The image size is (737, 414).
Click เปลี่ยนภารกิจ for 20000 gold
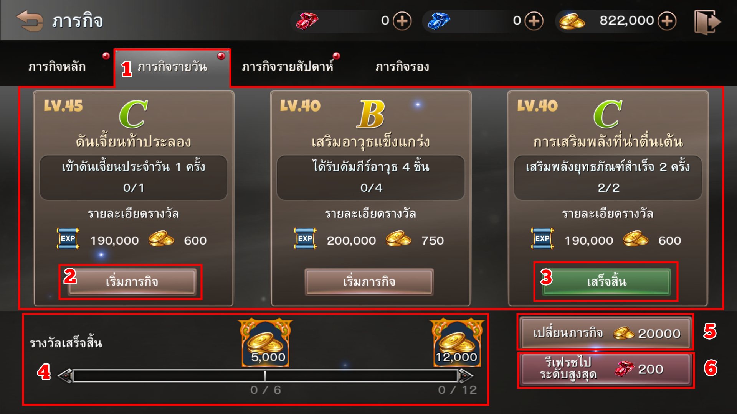pos(606,333)
